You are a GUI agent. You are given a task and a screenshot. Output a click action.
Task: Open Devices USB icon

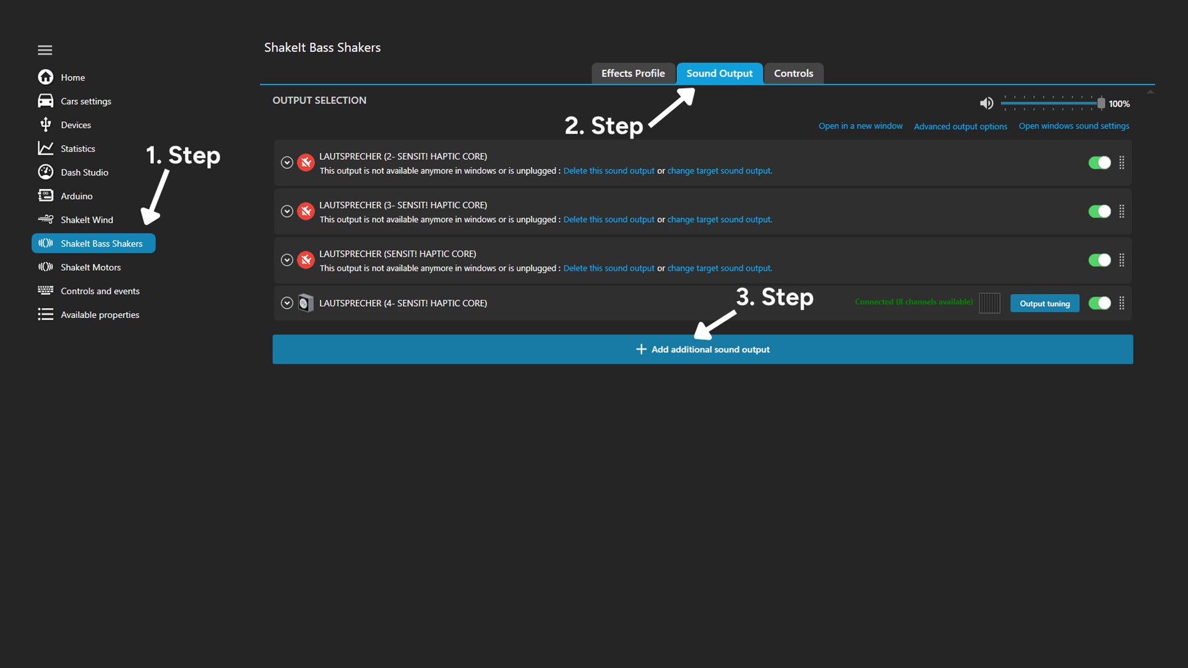coord(45,125)
